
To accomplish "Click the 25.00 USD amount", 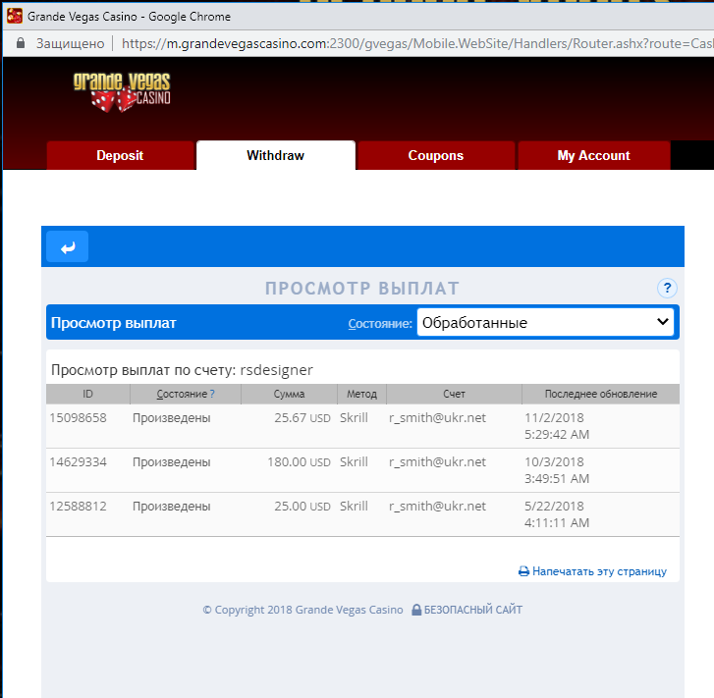I will 302,507.
